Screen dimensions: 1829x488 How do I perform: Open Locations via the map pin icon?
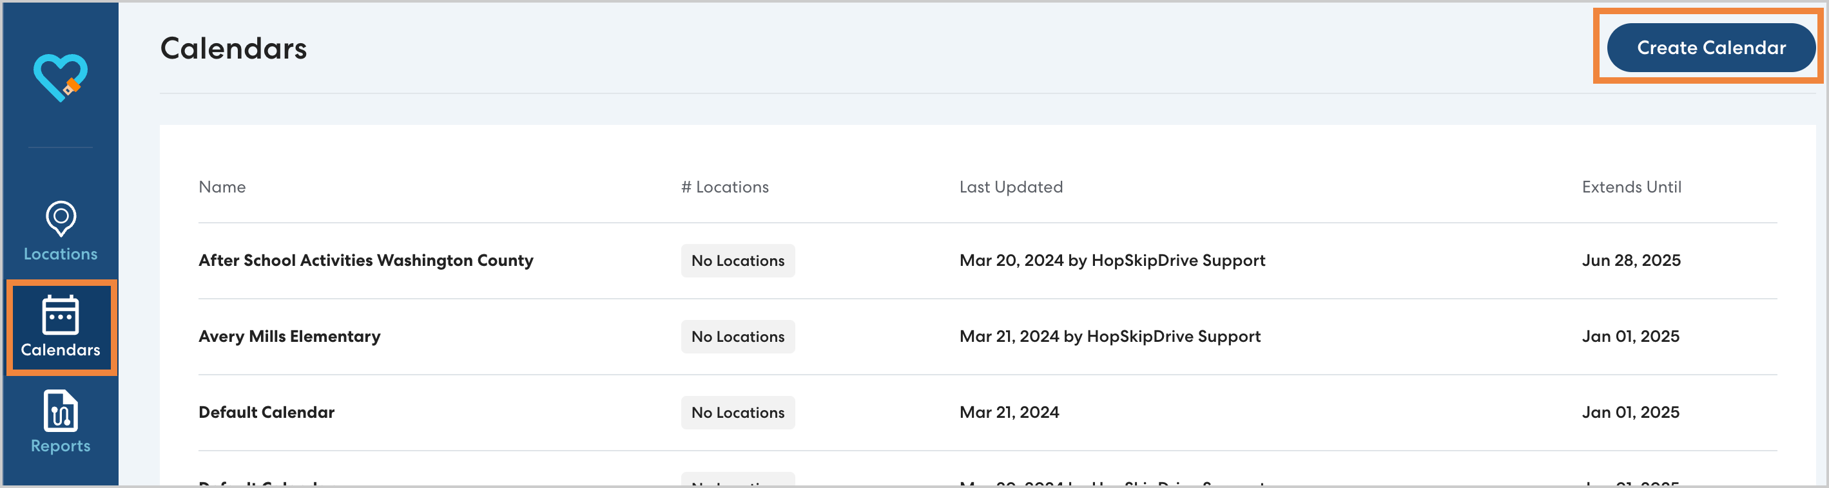click(61, 218)
